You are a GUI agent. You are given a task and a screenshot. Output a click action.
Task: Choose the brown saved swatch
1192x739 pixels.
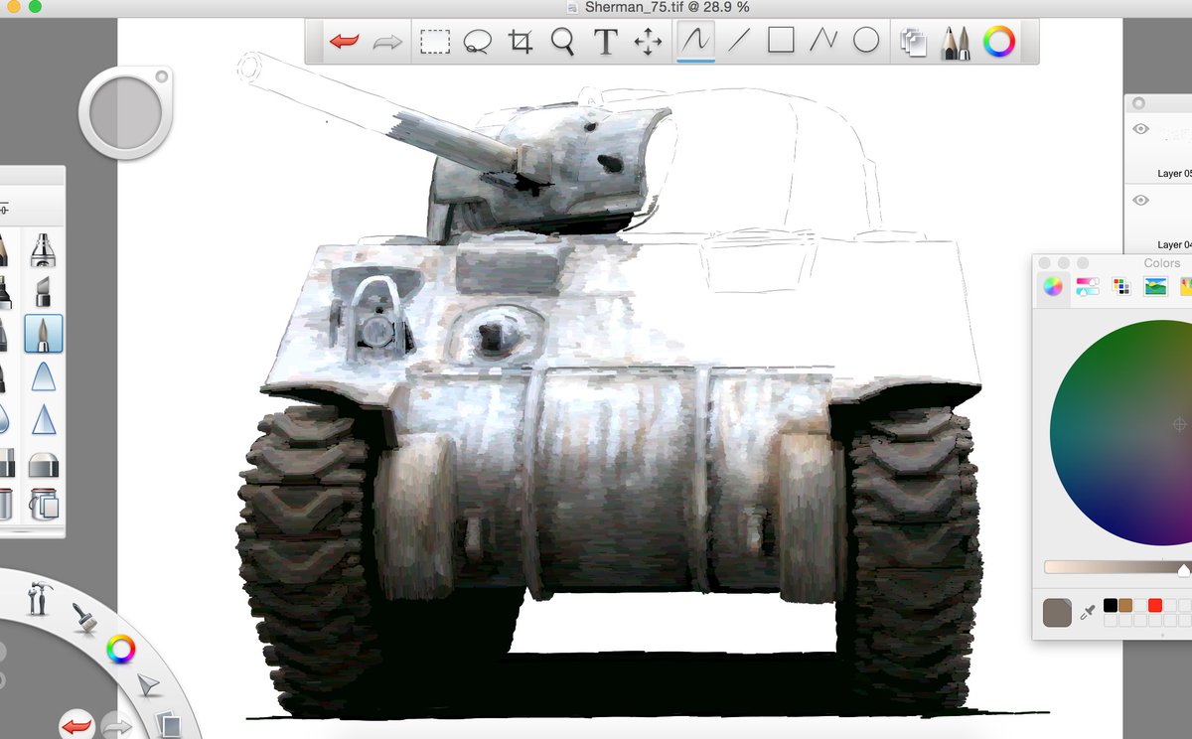(1125, 605)
